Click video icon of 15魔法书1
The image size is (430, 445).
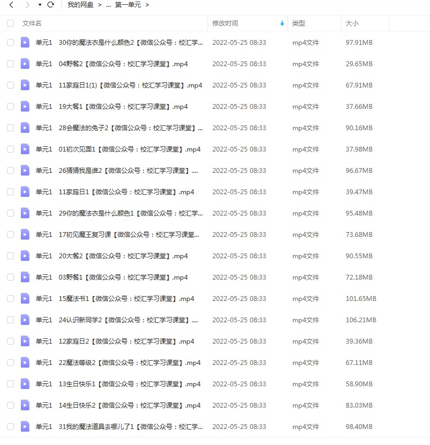click(25, 298)
